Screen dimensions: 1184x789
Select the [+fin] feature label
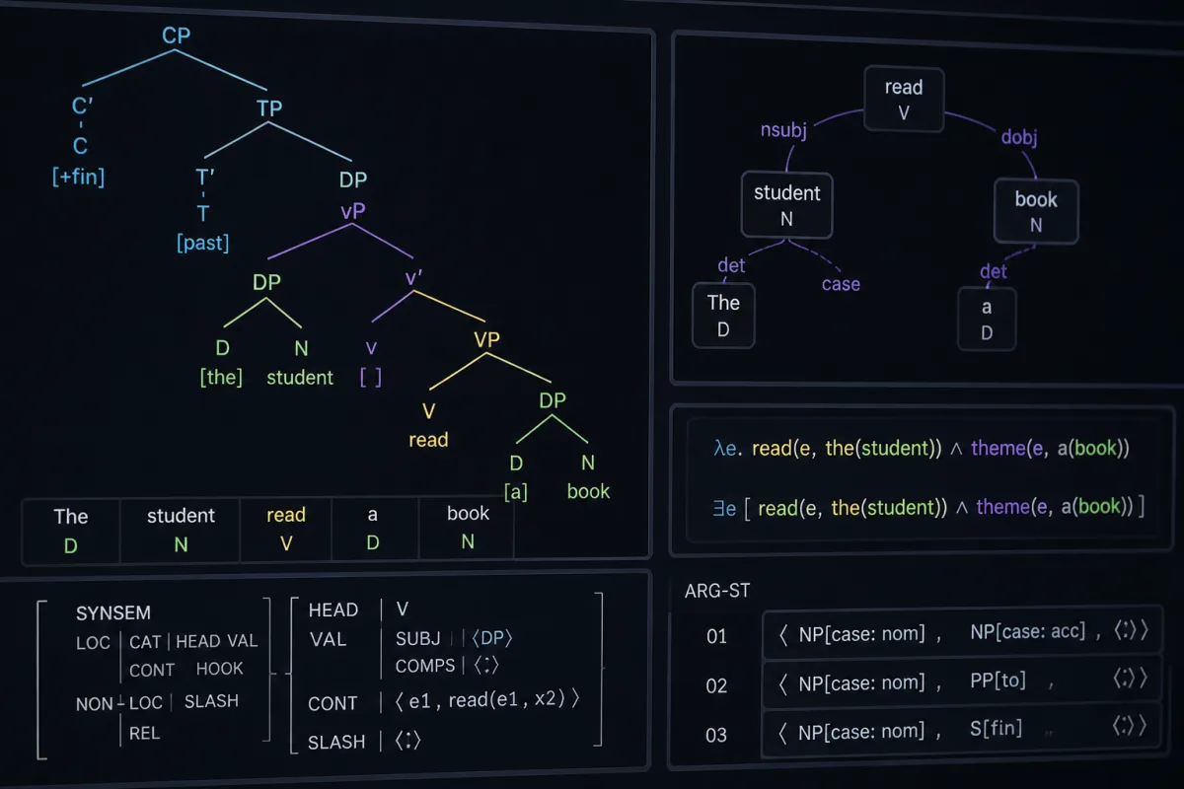[x=79, y=179]
